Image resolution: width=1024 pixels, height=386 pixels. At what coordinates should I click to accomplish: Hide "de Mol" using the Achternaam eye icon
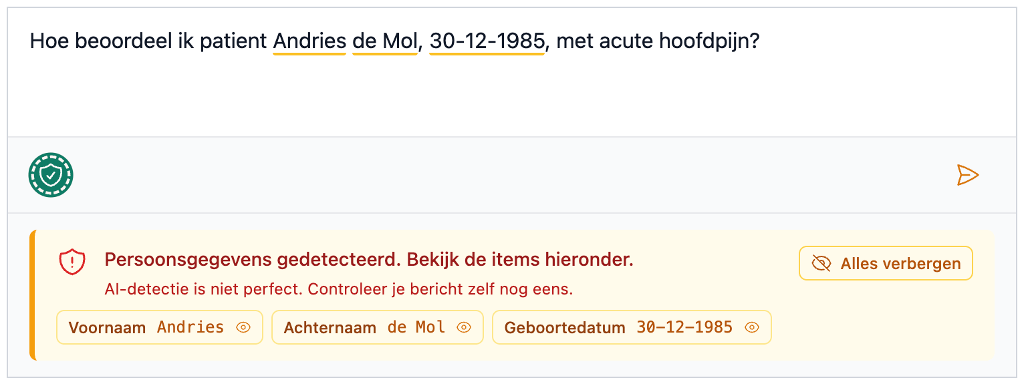[464, 327]
